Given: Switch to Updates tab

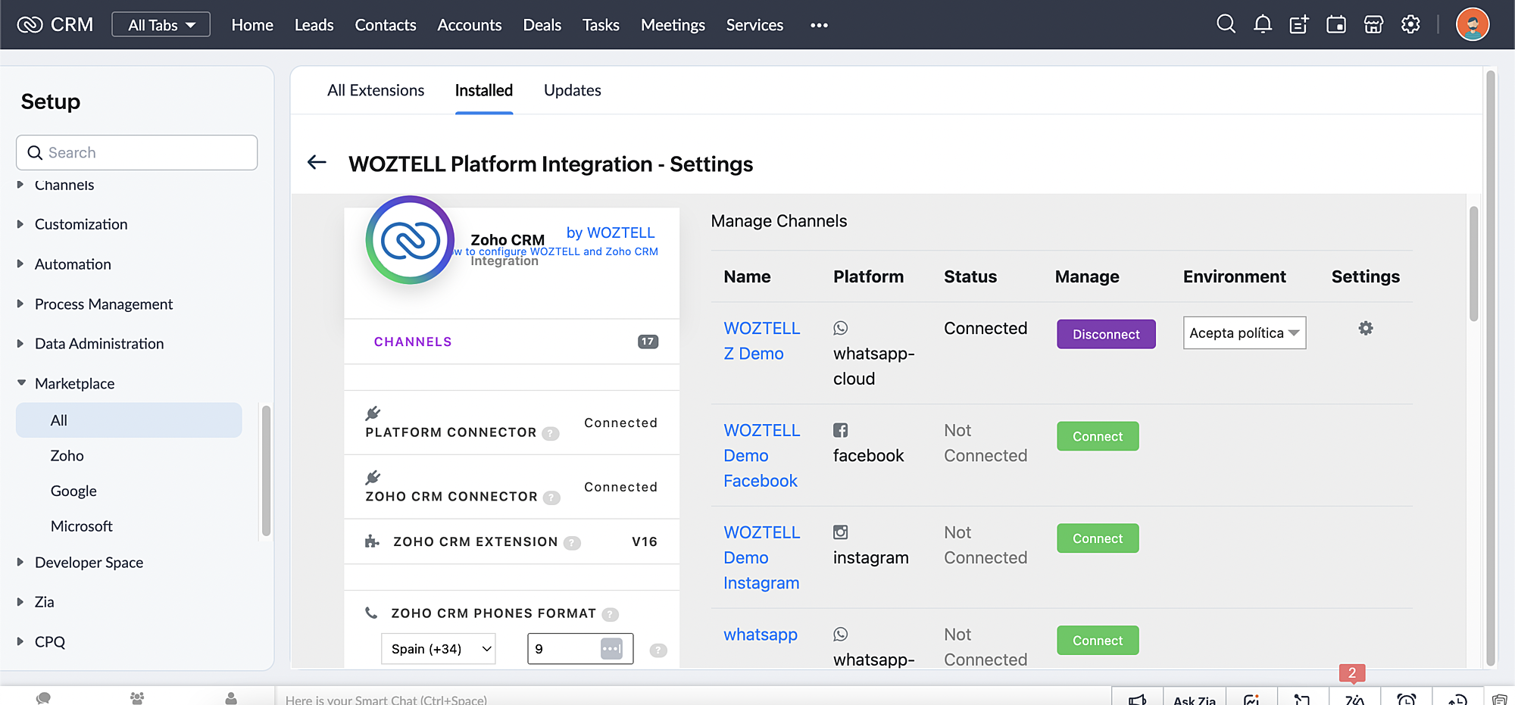Looking at the screenshot, I should click(573, 90).
